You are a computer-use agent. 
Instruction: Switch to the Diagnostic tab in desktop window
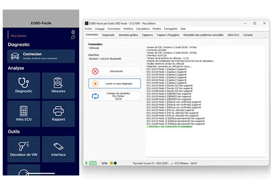[x=108, y=35]
